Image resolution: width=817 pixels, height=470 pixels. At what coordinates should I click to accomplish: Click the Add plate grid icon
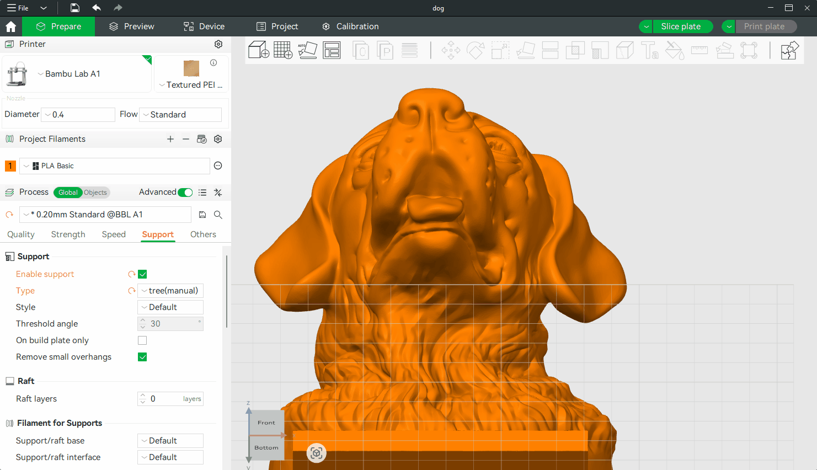[x=283, y=50]
